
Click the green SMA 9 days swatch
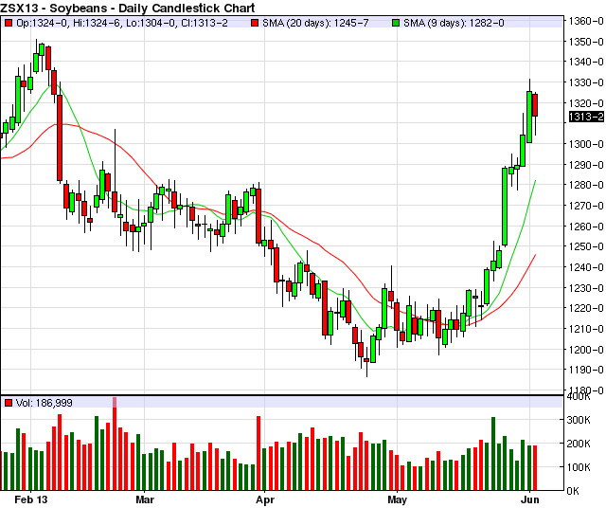point(396,23)
